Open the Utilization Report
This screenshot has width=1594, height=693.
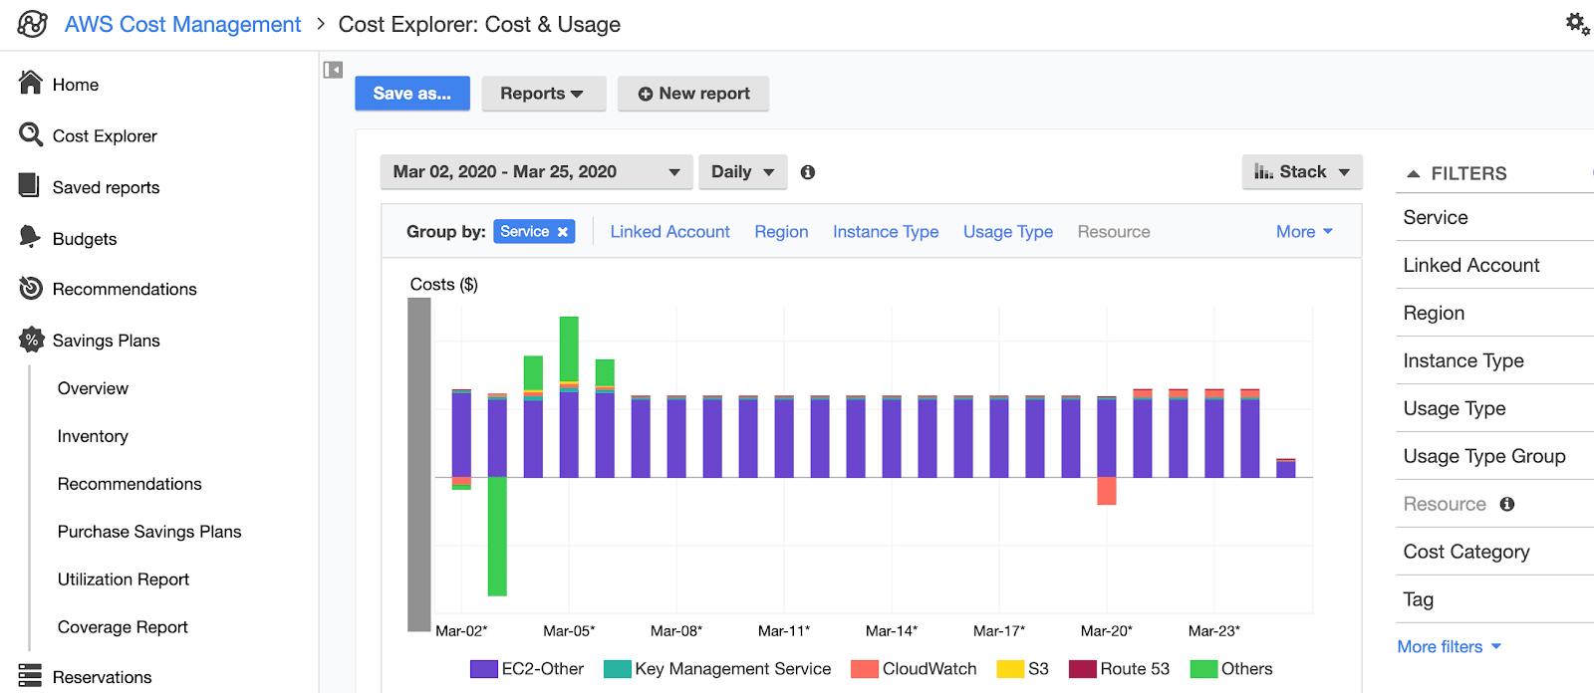124,579
